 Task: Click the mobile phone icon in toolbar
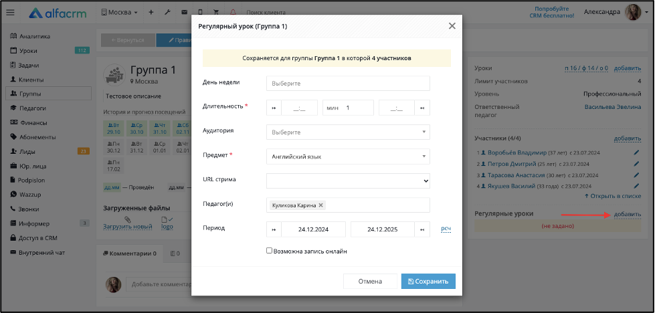tap(200, 13)
